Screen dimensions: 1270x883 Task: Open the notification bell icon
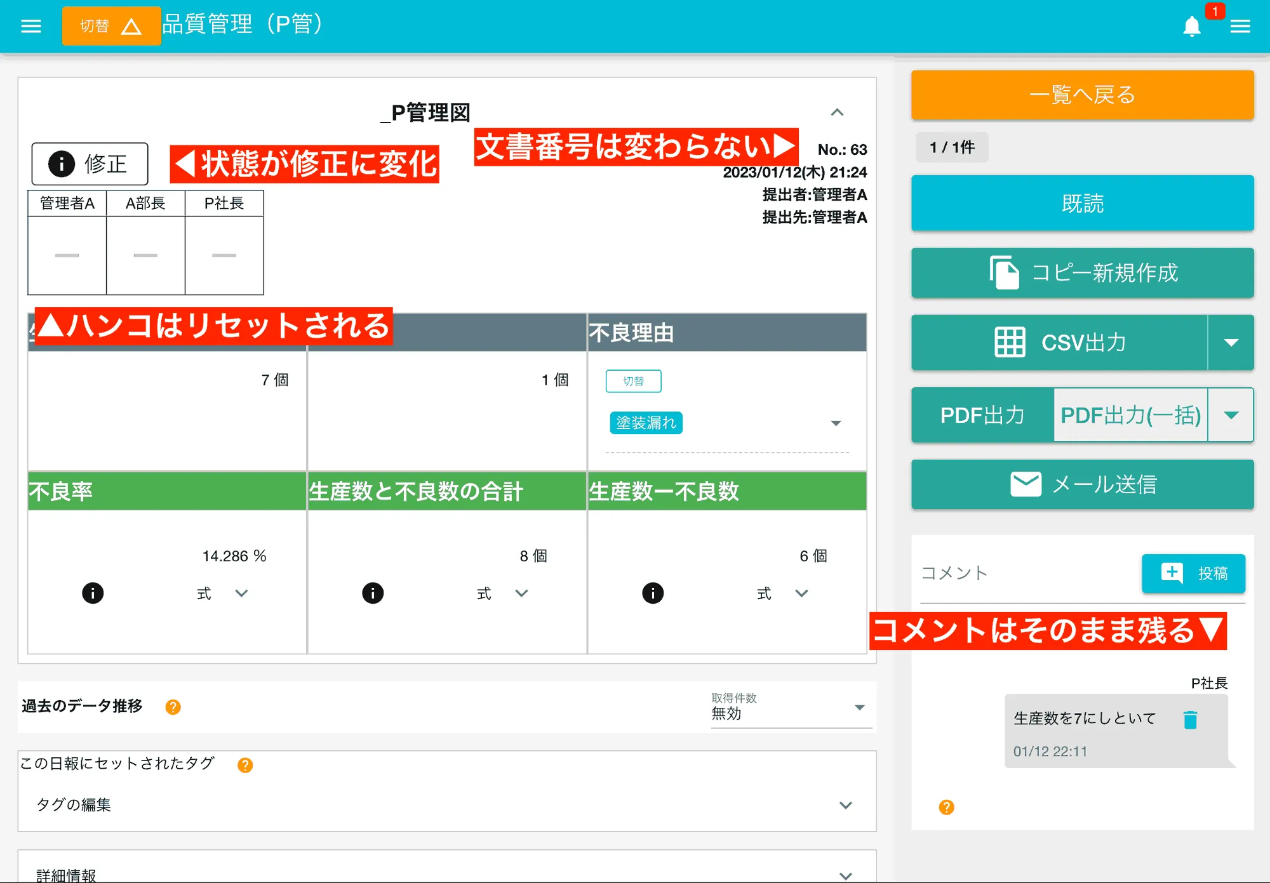click(1193, 26)
